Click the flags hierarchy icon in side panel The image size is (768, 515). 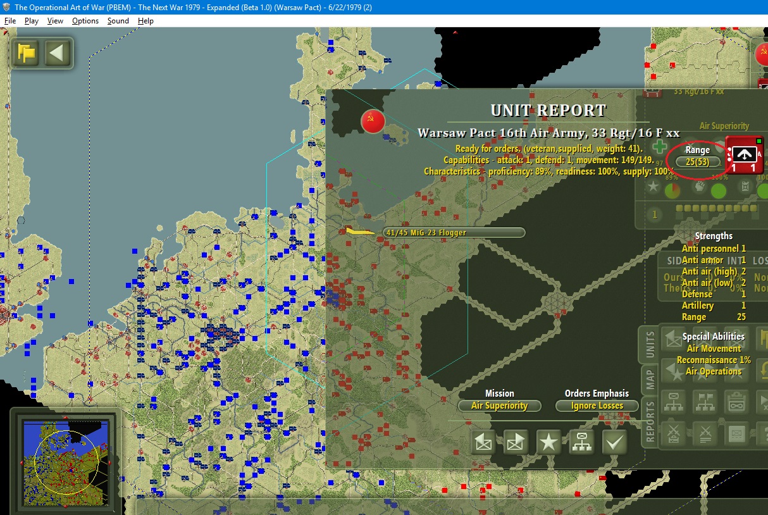[x=705, y=402]
